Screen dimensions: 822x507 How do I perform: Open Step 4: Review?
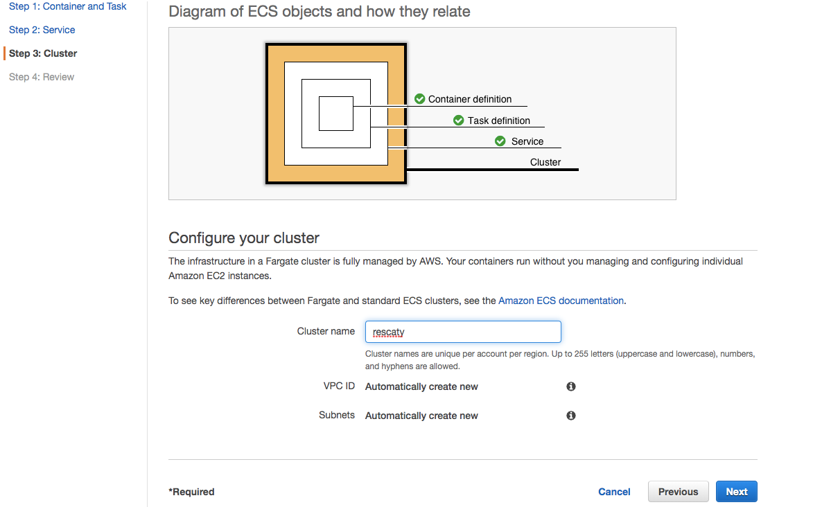(x=40, y=76)
